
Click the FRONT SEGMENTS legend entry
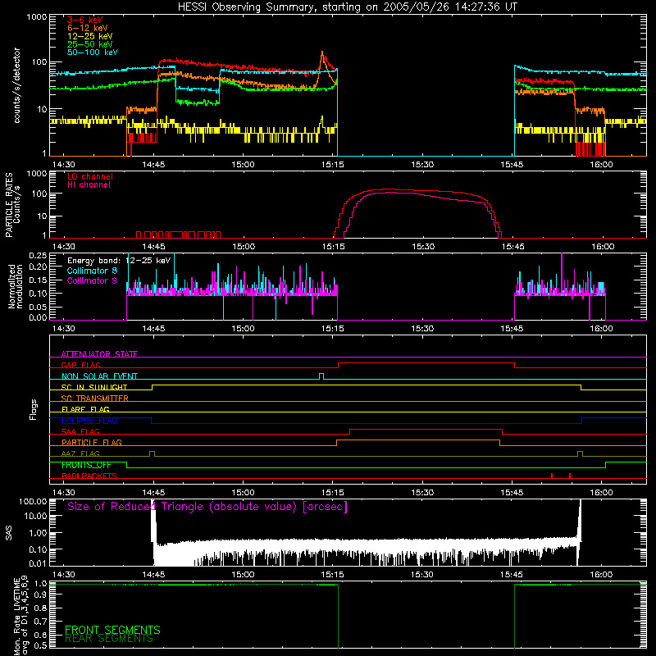(112, 630)
